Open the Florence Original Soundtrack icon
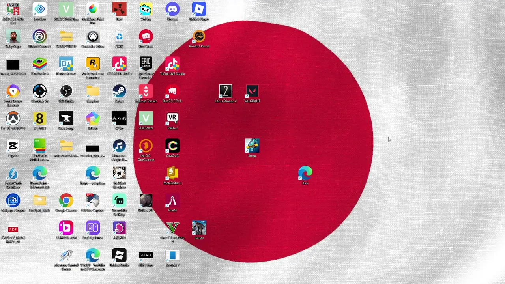505x284 pixels. tap(119, 146)
